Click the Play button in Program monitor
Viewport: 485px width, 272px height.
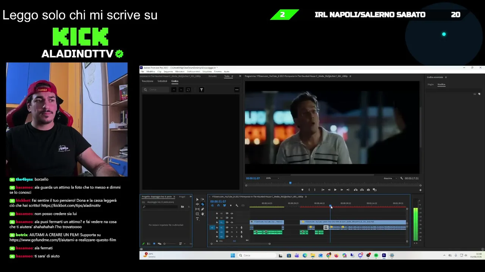(335, 190)
